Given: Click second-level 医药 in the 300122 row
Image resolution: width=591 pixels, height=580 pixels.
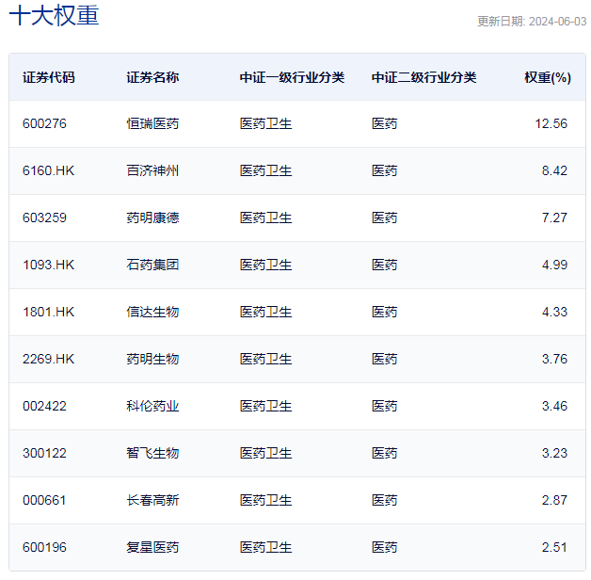Looking at the screenshot, I should [x=385, y=454].
